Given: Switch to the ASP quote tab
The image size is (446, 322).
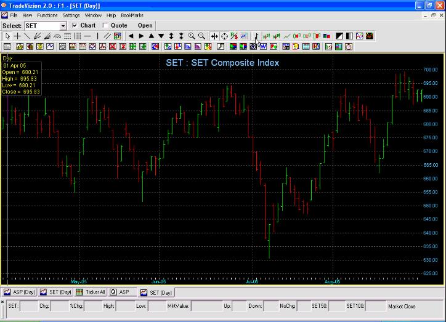Looking at the screenshot, I should pos(123,292).
